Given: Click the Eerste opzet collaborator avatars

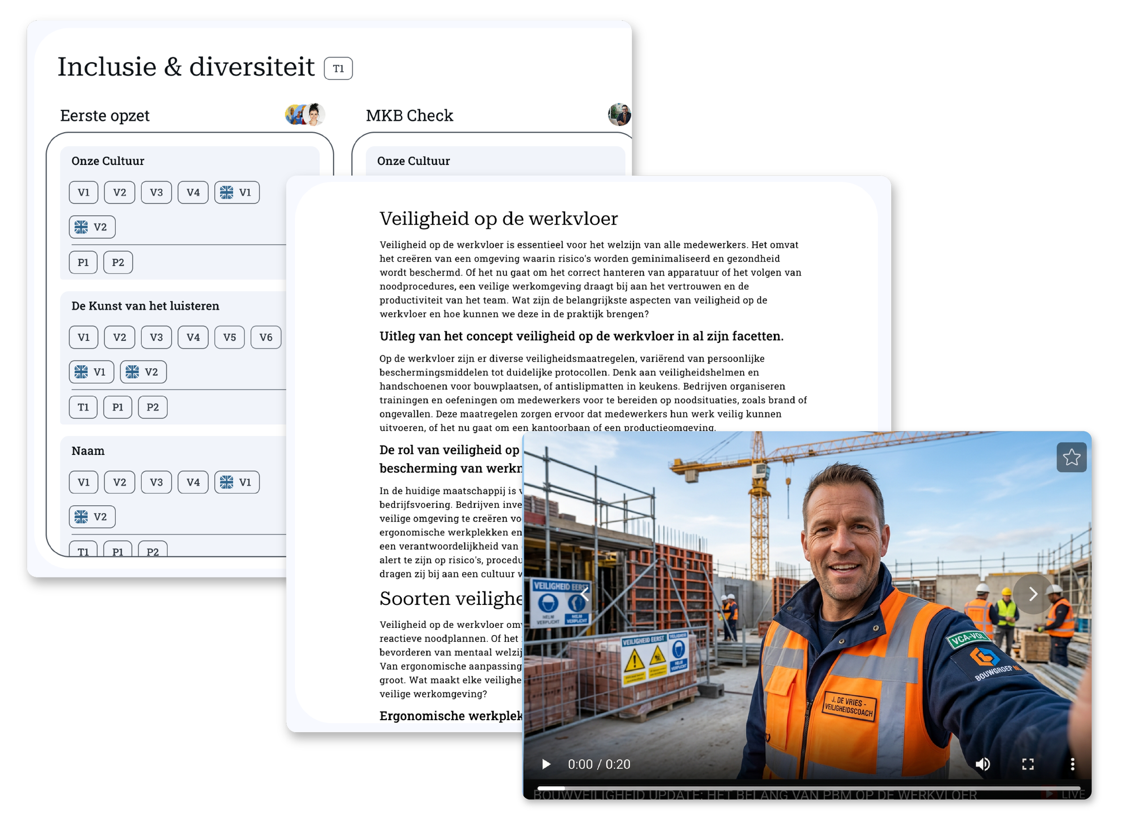Looking at the screenshot, I should 305,115.
